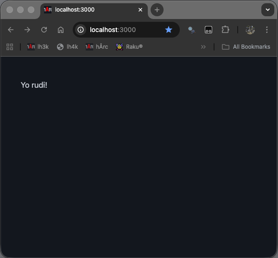View site information for localhost
The image size is (278, 258).
[x=81, y=30]
